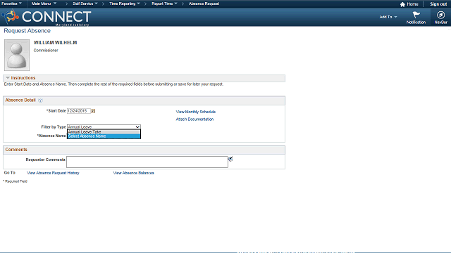451x253 pixels.
Task: Click the Commissioner job title text
Action: [46, 50]
